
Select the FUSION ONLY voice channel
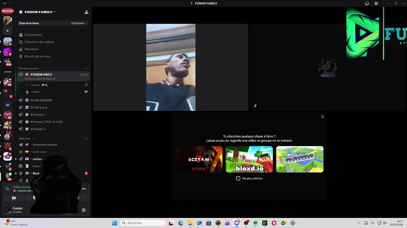point(53,76)
